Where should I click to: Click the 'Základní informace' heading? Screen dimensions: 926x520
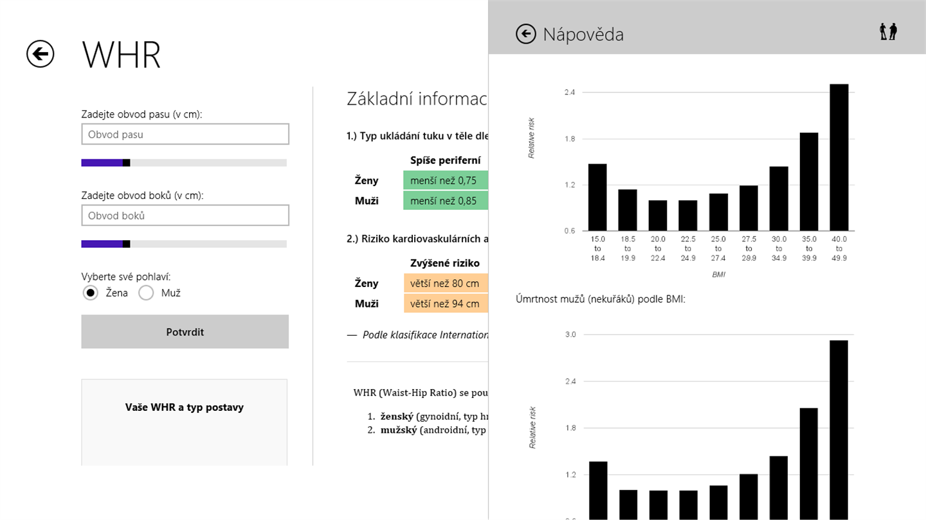click(417, 98)
